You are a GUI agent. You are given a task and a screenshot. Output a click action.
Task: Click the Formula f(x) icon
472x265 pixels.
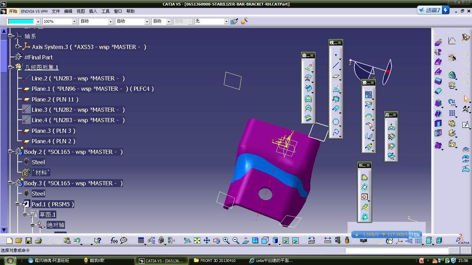(x=114, y=241)
